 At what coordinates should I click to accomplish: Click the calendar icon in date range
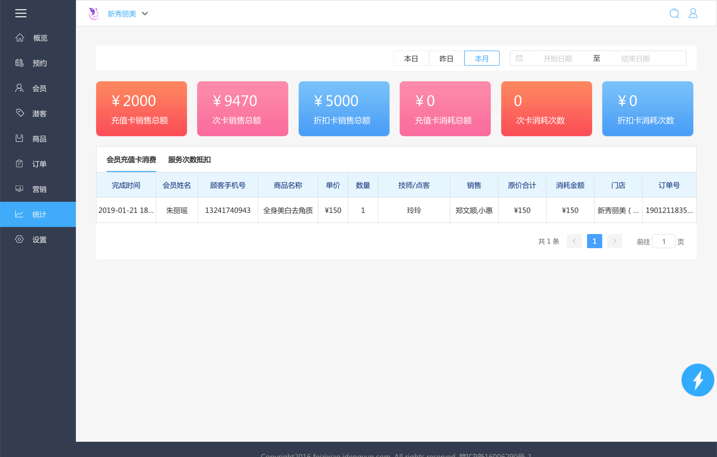[519, 58]
